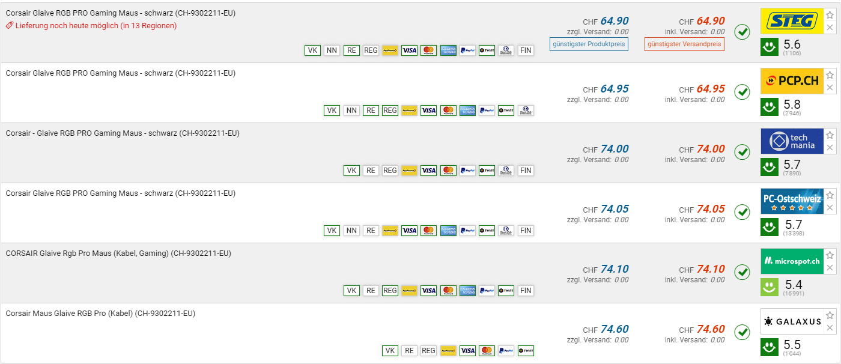Click the Visa icon in the STEG offer
The width and height of the screenshot is (841, 364).
409,50
